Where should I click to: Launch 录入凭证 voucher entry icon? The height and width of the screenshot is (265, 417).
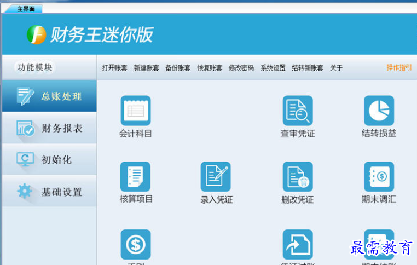pyautogui.click(x=216, y=177)
